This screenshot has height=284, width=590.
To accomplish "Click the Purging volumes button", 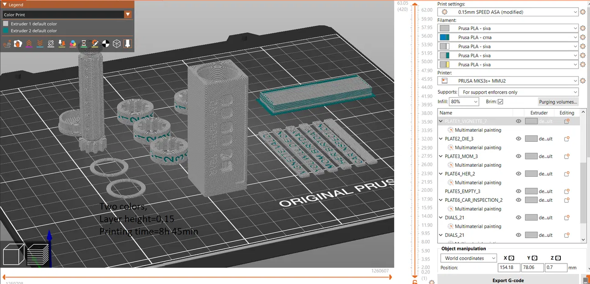I will coord(558,102).
